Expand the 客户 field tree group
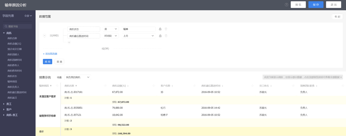The width and height of the screenshot is (346, 136). pyautogui.click(x=4, y=109)
